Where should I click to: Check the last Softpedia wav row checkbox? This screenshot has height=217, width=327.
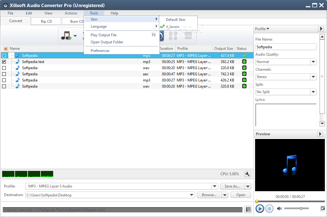4,86
